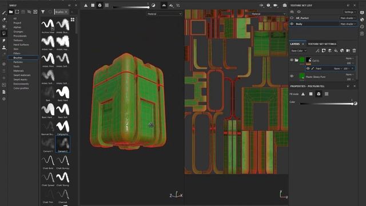366x206 pixels.
Task: Select the Projection tool in left toolbar
Action: [4, 26]
